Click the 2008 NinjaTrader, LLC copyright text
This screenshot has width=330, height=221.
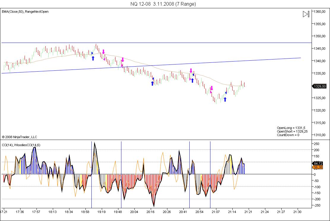pos(20,137)
